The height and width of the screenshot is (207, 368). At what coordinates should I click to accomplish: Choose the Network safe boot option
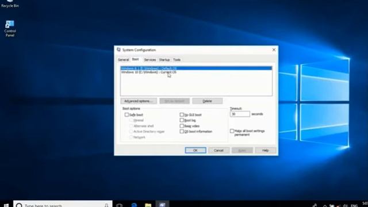[x=131, y=137]
